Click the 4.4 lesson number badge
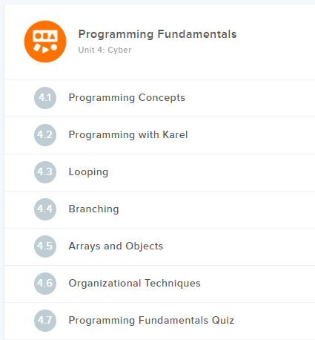The width and height of the screenshot is (315, 340). tap(45, 209)
